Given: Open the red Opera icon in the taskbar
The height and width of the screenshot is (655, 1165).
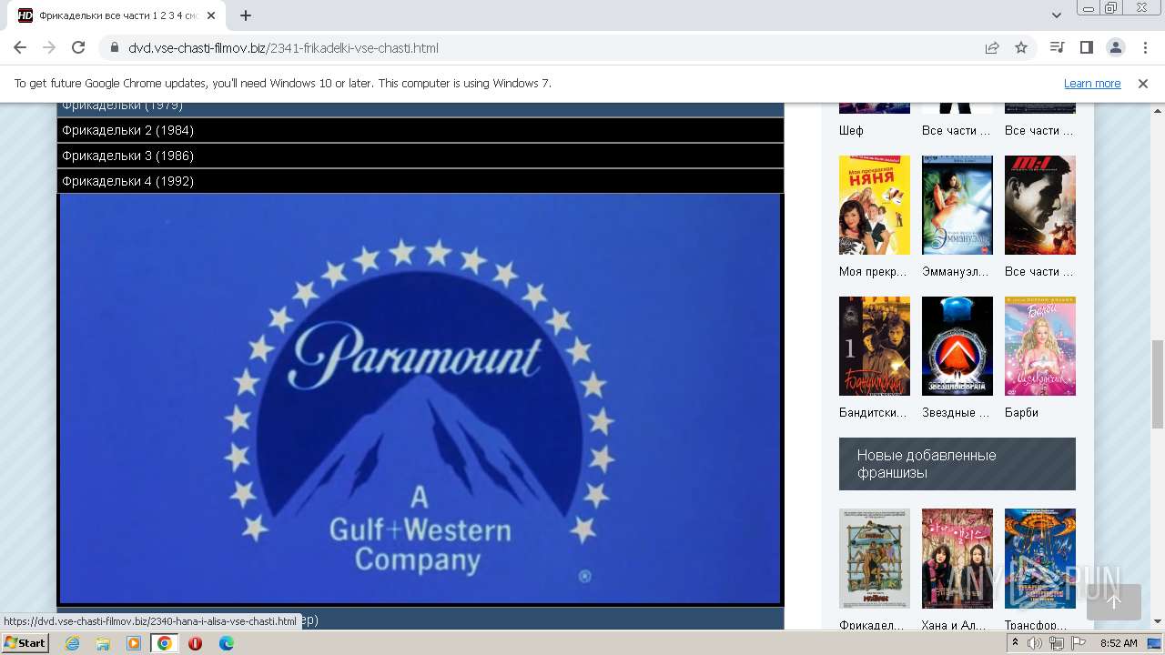Looking at the screenshot, I should coord(195,643).
